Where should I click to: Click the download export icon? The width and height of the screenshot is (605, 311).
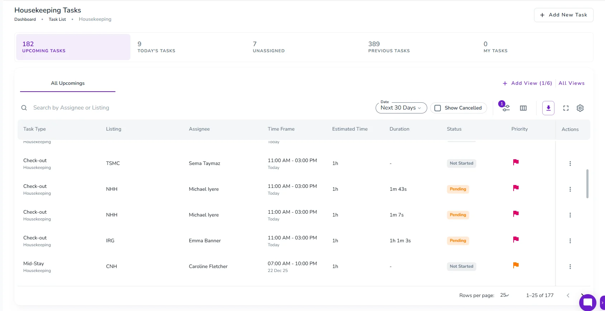(x=548, y=108)
